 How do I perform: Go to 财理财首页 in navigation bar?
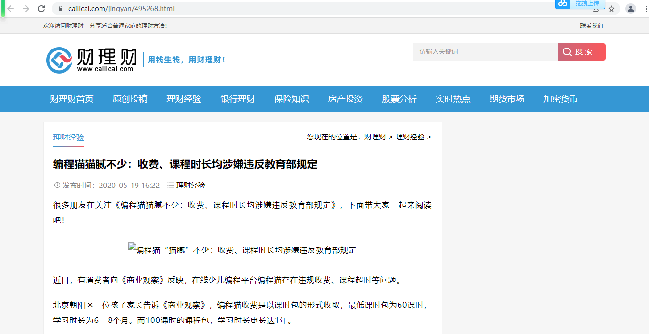(72, 99)
